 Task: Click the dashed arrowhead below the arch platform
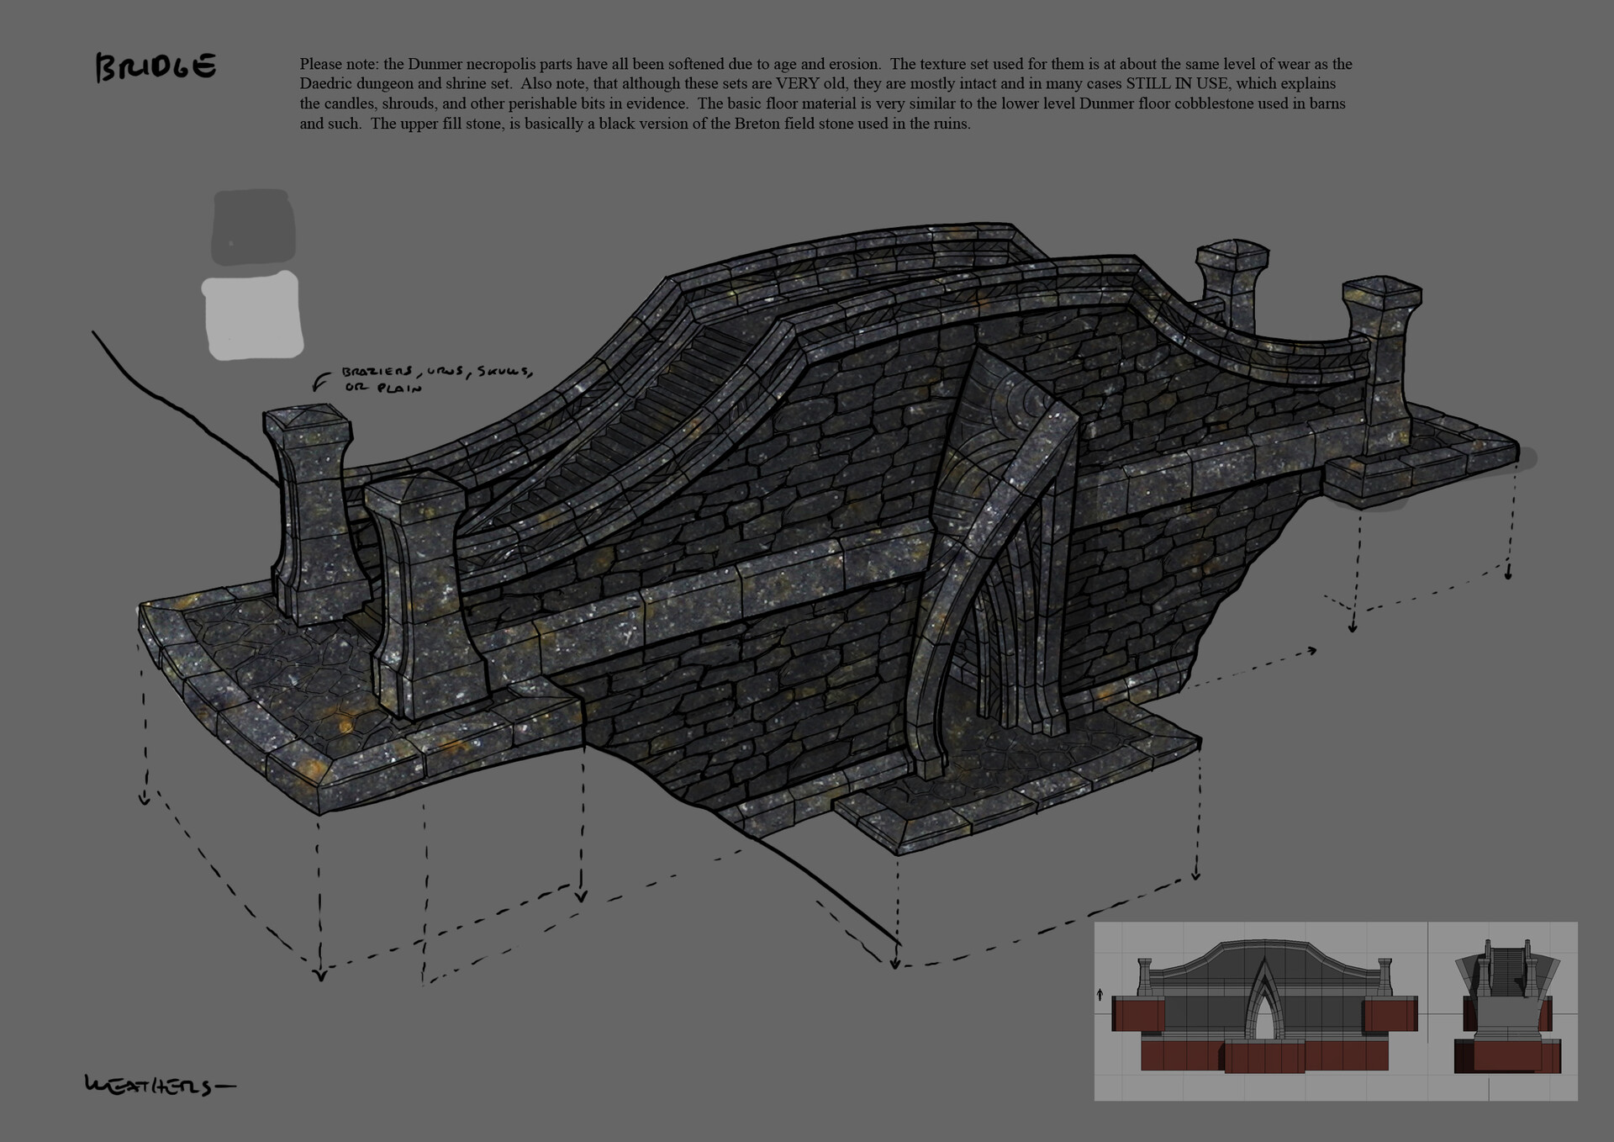pyautogui.click(x=895, y=962)
